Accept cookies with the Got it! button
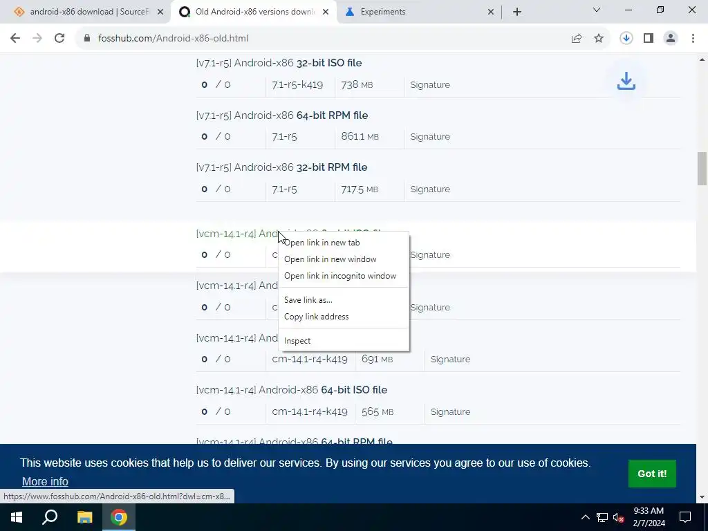 pos(652,474)
